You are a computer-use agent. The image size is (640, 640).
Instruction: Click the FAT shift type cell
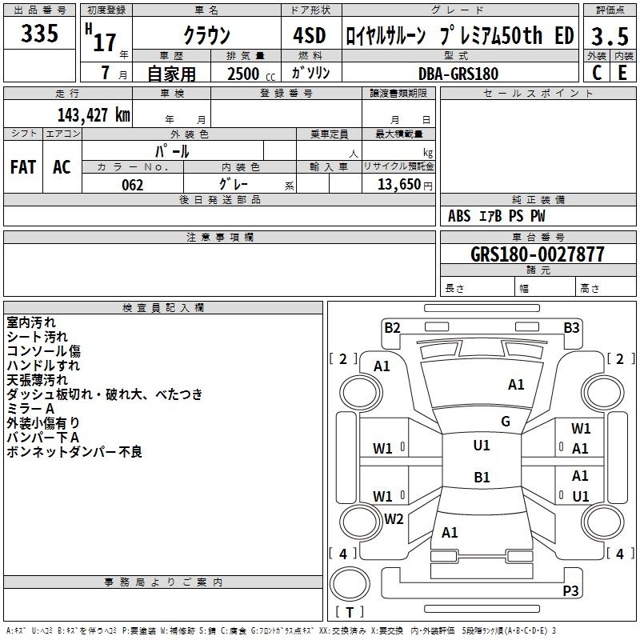[x=22, y=166]
